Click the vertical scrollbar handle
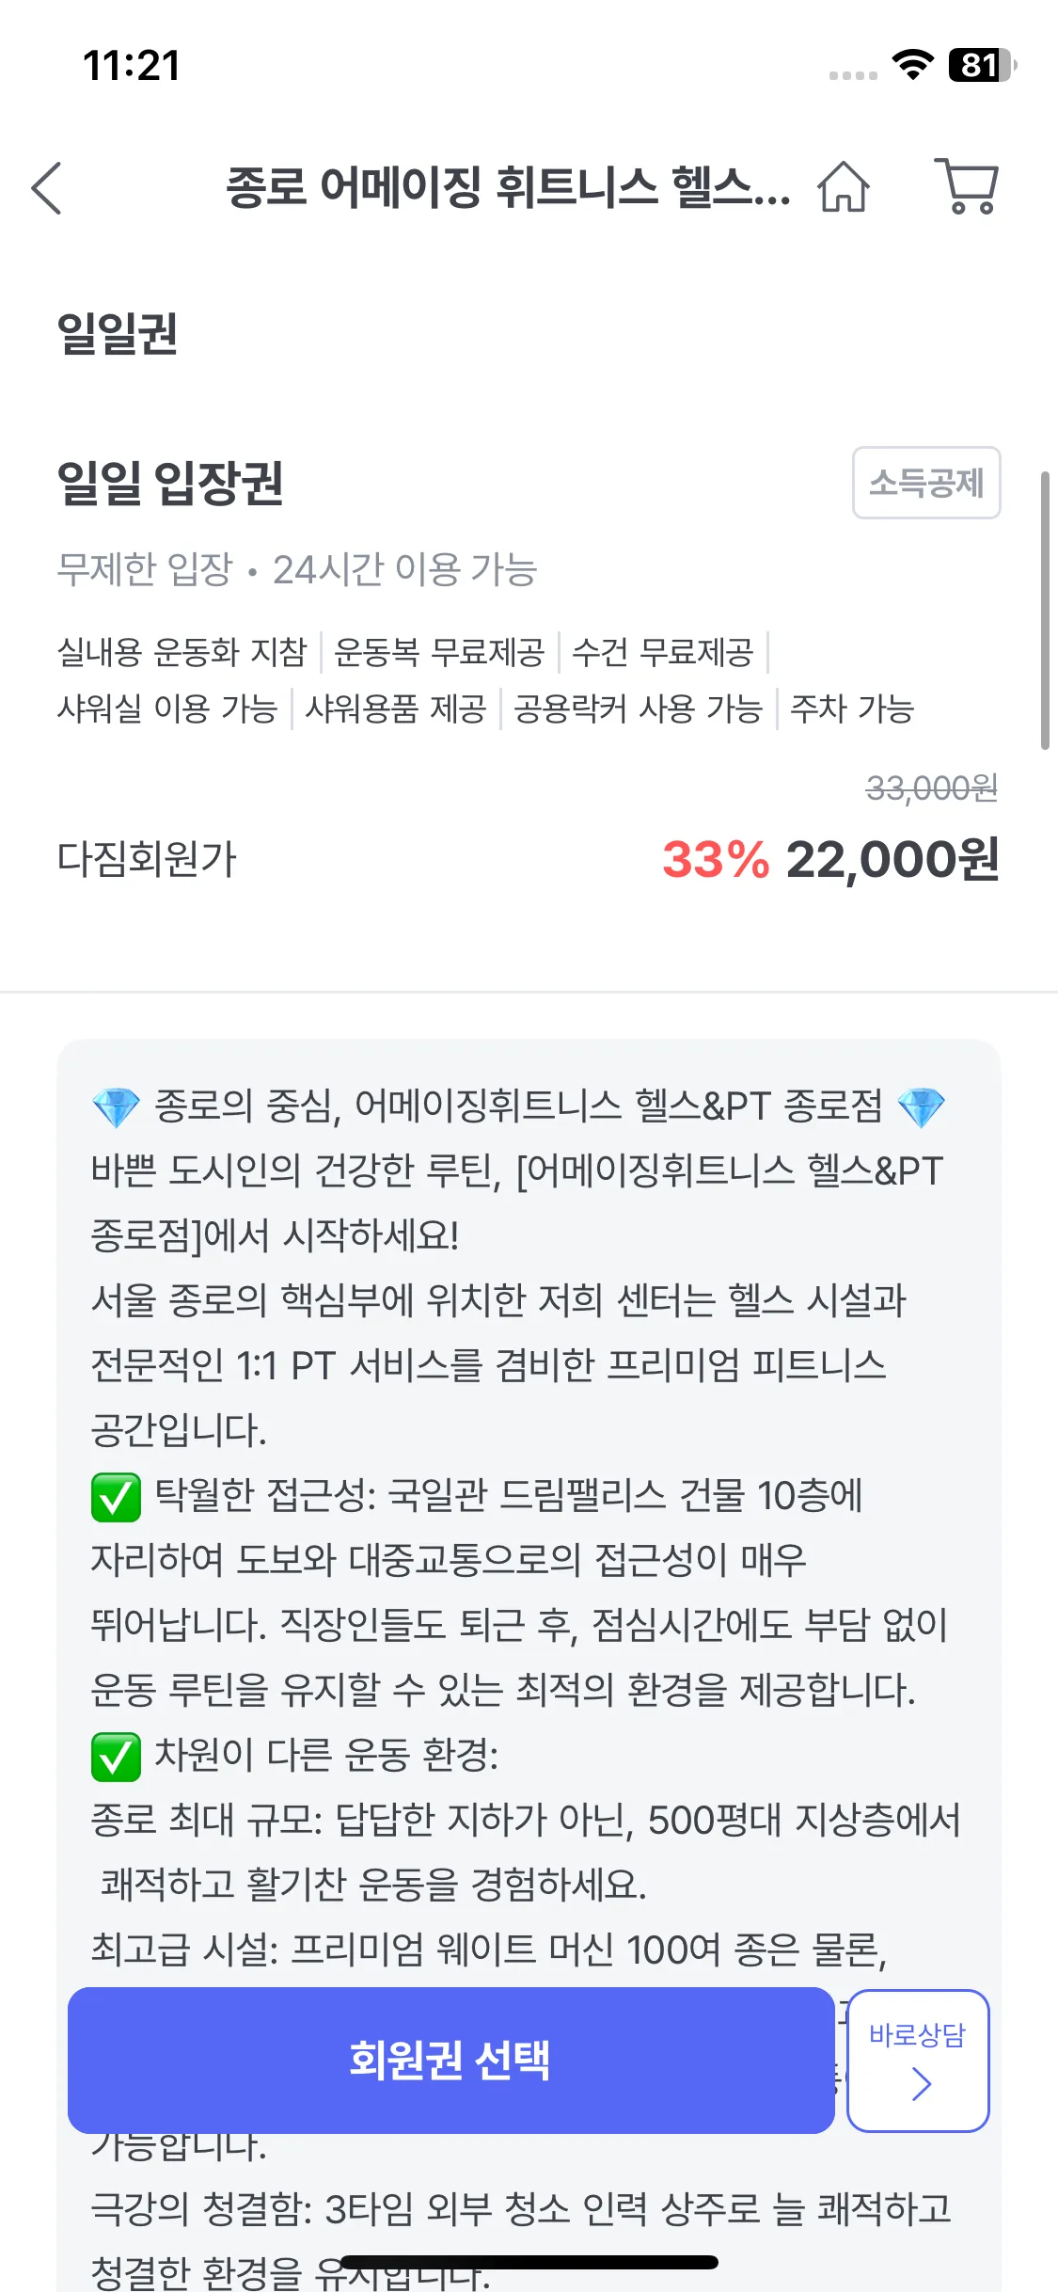1058x2292 pixels. (x=1045, y=610)
